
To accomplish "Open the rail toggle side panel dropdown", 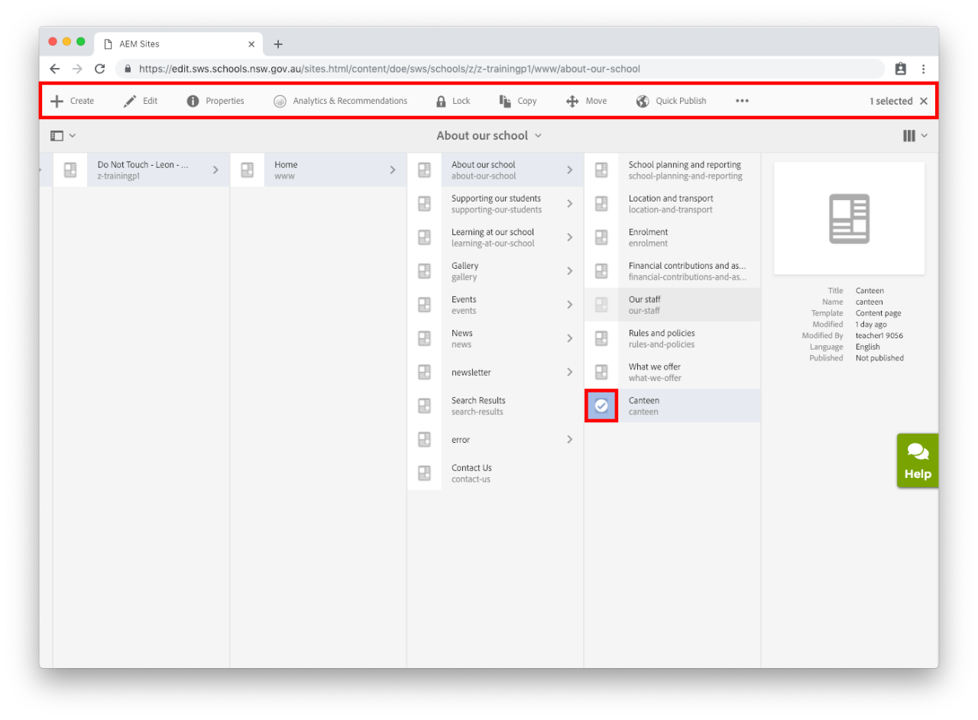I will 63,136.
